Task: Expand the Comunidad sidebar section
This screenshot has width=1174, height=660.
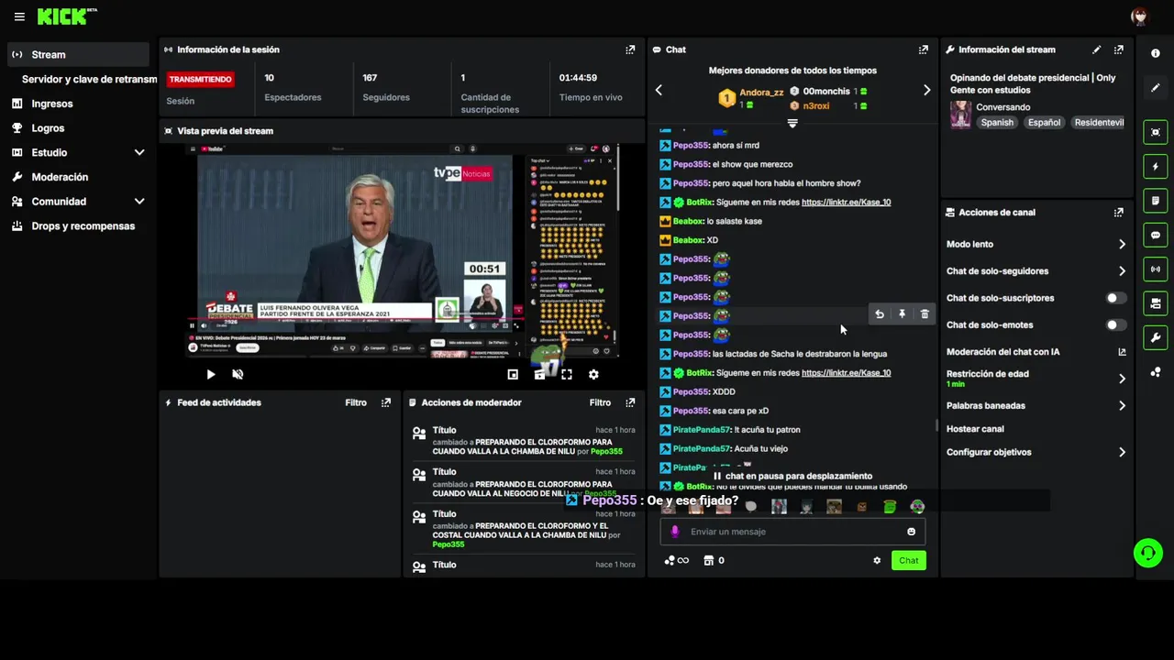Action: click(139, 202)
